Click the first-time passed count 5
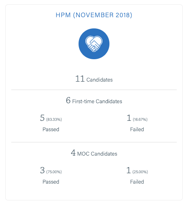 pyautogui.click(x=42, y=118)
